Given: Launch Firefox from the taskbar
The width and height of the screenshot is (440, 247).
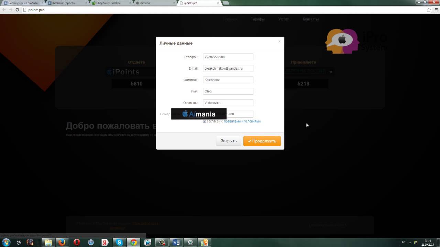Looking at the screenshot, I should point(62,243).
